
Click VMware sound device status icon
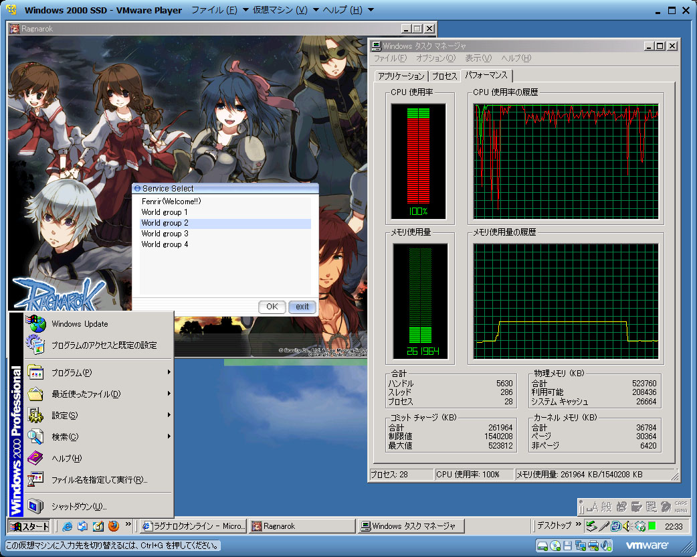(606, 546)
